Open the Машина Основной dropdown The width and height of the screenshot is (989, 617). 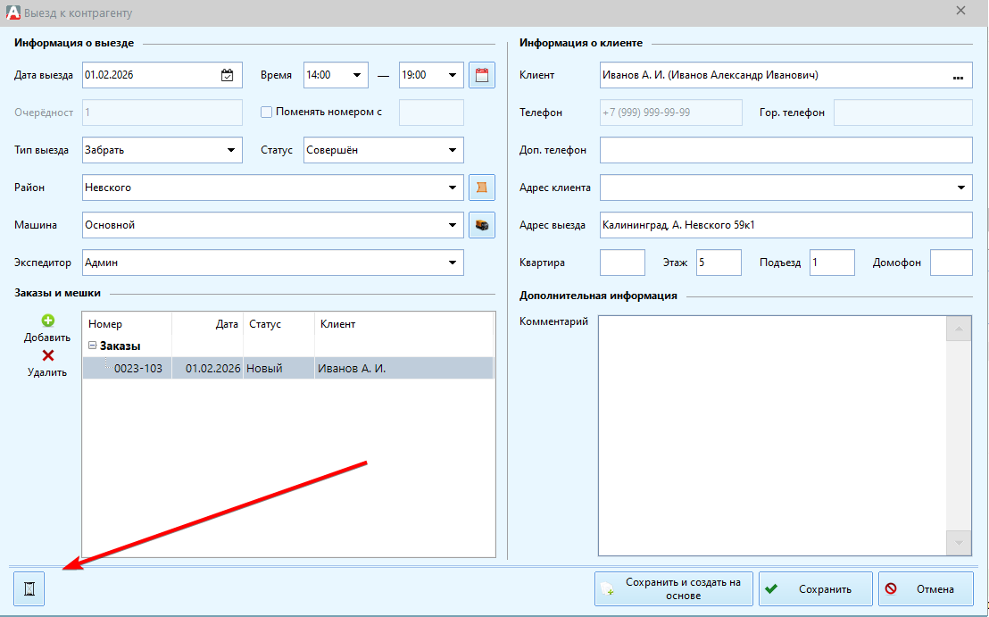[x=453, y=225]
